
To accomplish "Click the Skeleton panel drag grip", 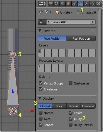I will click(x=94, y=31).
